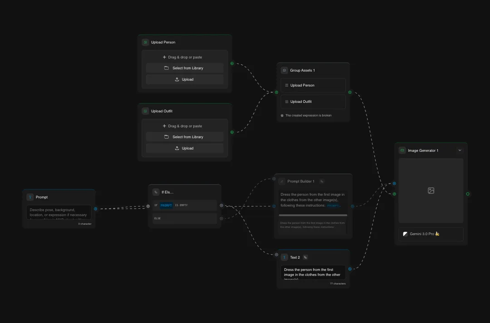
Task: Click the Gemini model logo icon
Action: coord(405,234)
